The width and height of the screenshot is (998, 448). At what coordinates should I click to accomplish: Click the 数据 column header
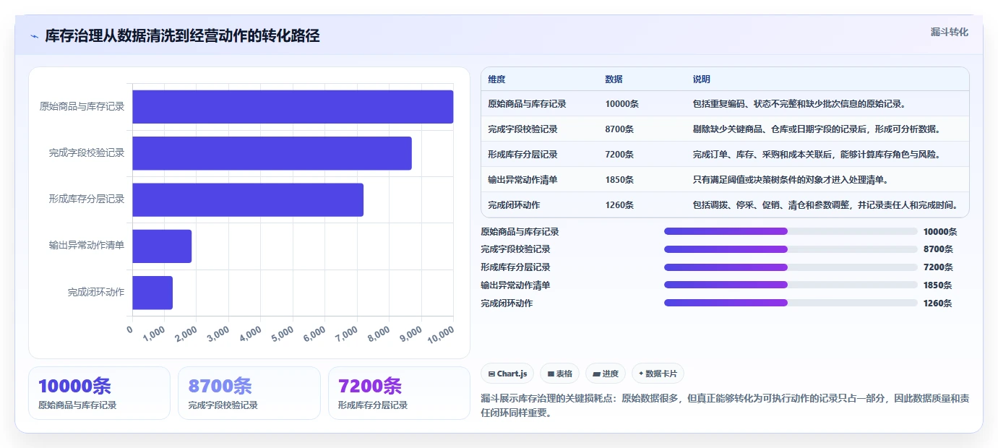pos(614,79)
